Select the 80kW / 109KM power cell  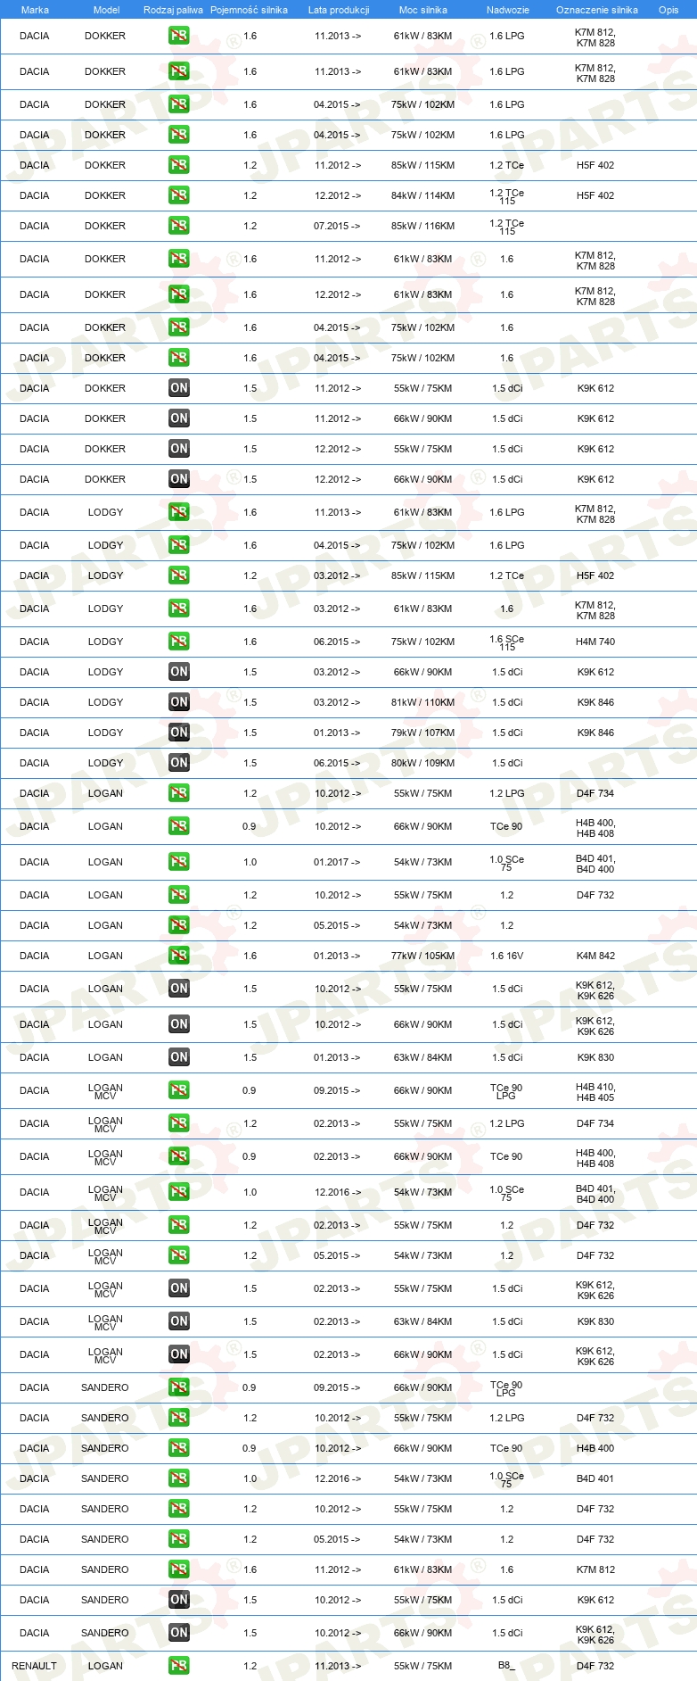[x=422, y=763]
